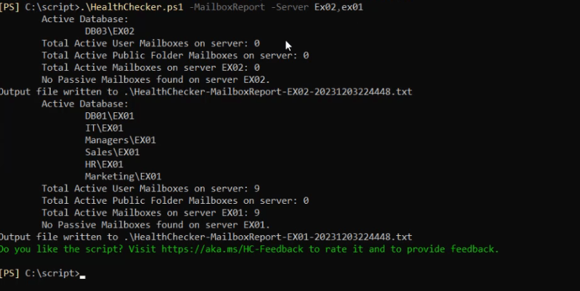This screenshot has width=580, height=291.
Task: Click the blinking cursor at the bottom prompt
Action: click(x=83, y=275)
